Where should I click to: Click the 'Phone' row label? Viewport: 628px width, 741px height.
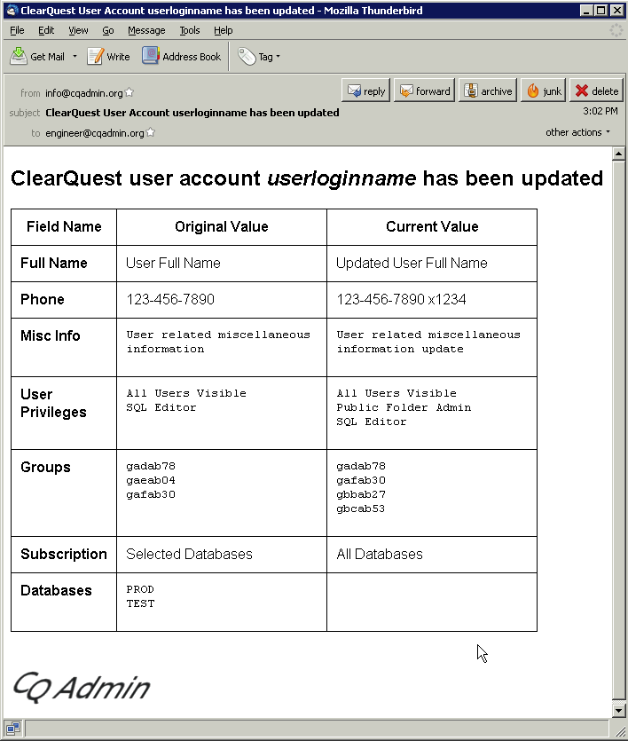point(42,300)
